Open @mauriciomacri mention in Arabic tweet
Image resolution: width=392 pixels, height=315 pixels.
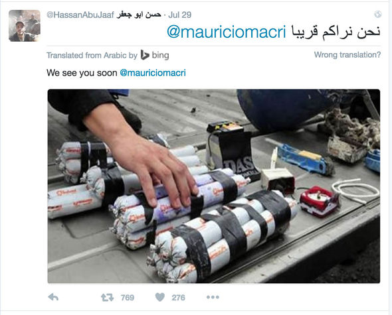[x=227, y=32]
